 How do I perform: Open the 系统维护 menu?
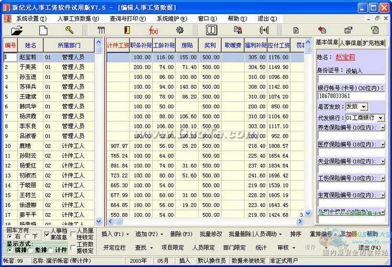pyautogui.click(x=172, y=18)
